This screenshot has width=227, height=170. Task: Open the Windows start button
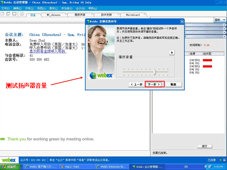[10, 167]
